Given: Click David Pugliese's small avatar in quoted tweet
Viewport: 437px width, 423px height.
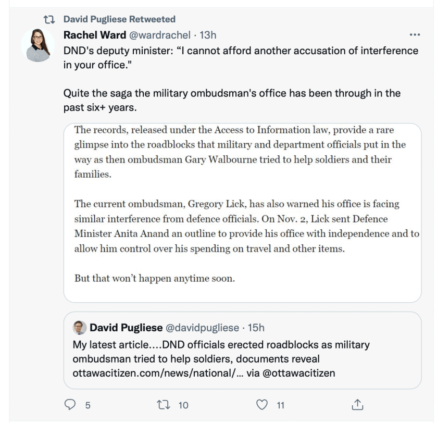Looking at the screenshot, I should pos(80,329).
